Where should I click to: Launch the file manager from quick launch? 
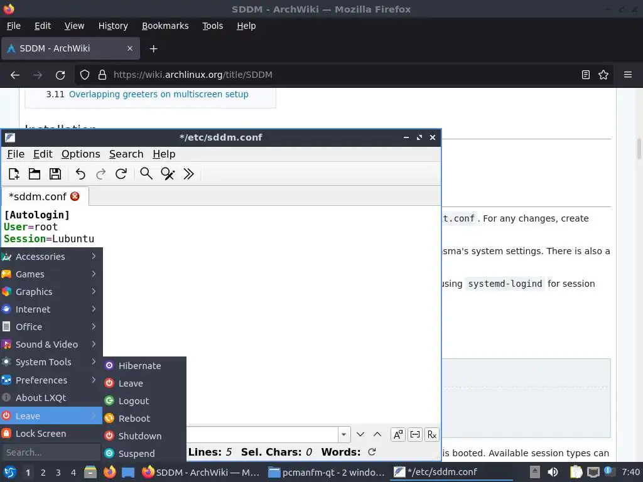[90, 472]
